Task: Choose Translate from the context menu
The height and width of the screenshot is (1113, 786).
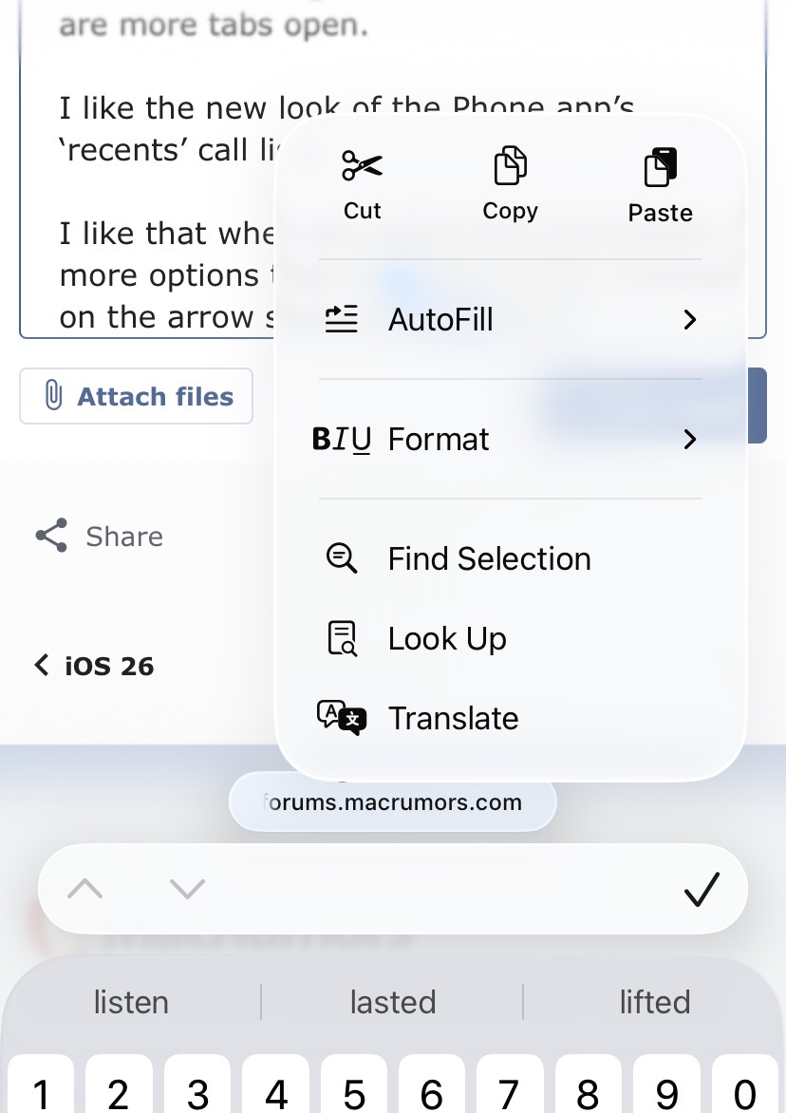Action: pos(453,718)
